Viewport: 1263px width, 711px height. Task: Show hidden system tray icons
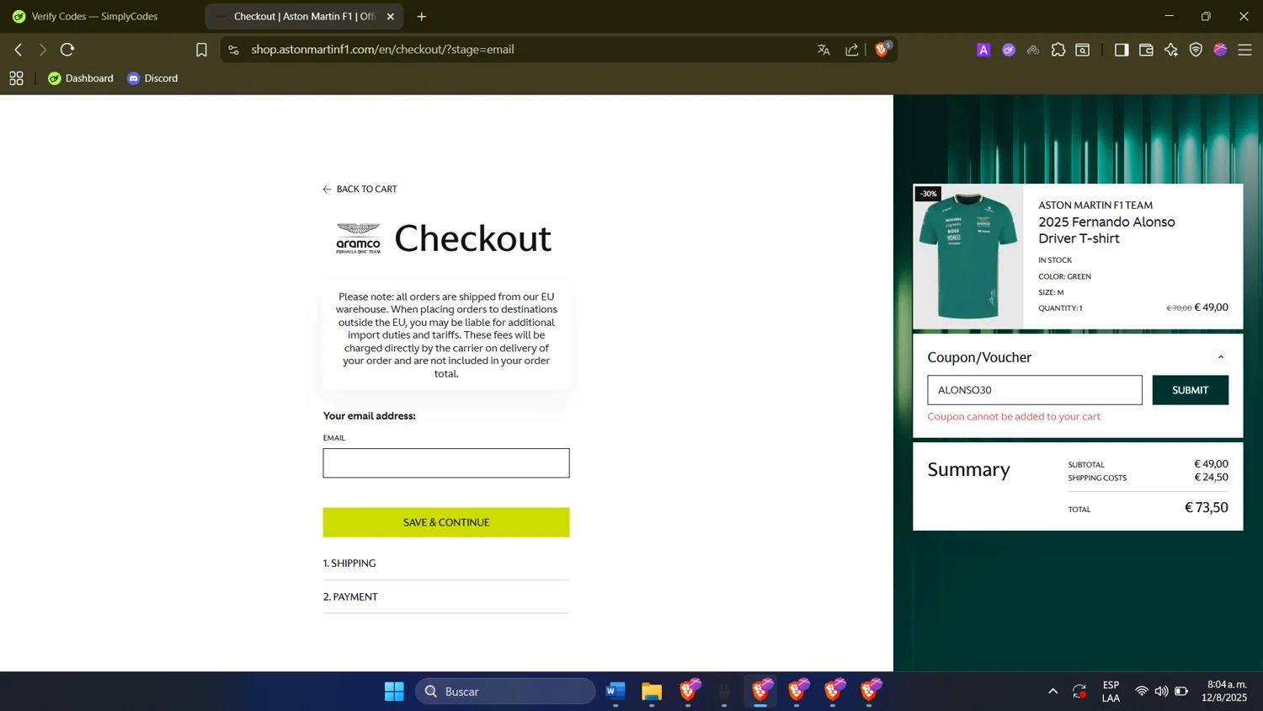1052,692
